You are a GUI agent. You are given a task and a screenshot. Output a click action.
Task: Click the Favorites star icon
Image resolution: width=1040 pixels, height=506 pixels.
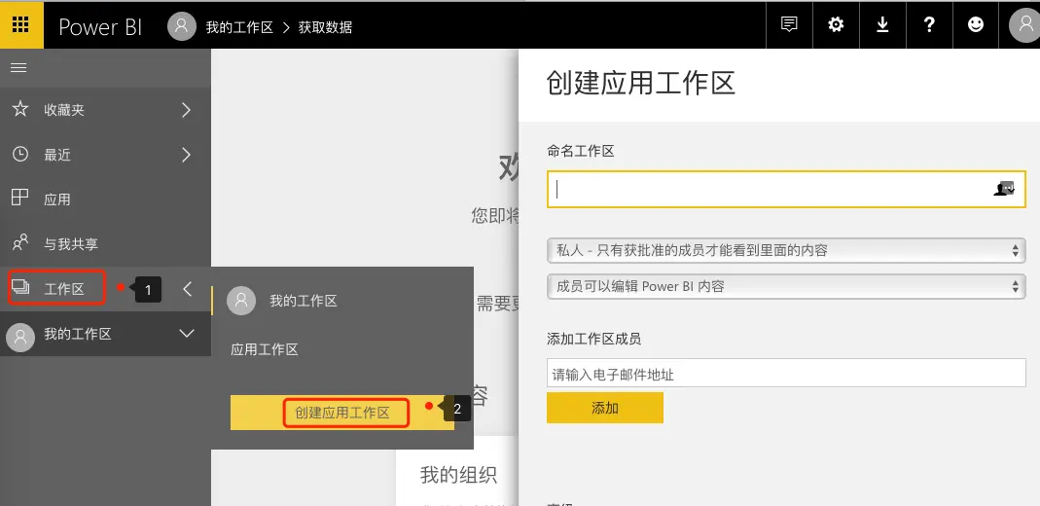coord(20,109)
